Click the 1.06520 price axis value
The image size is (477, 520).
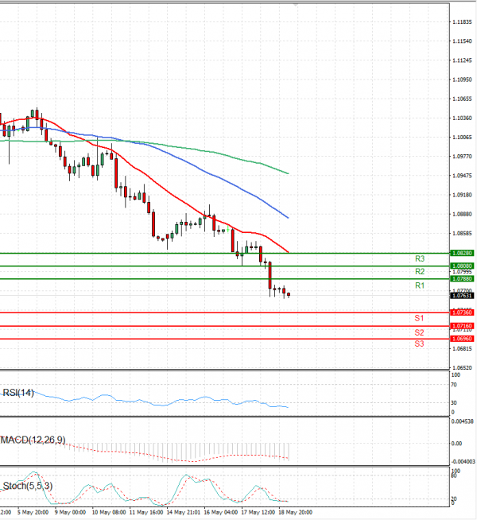coord(462,368)
